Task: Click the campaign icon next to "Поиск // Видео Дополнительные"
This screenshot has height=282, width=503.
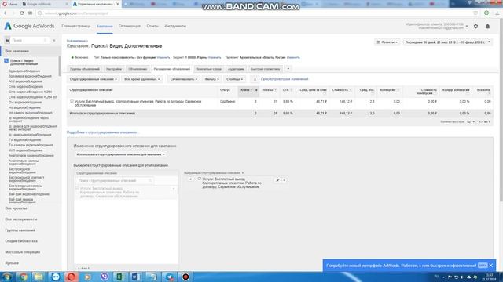Action: point(6,61)
